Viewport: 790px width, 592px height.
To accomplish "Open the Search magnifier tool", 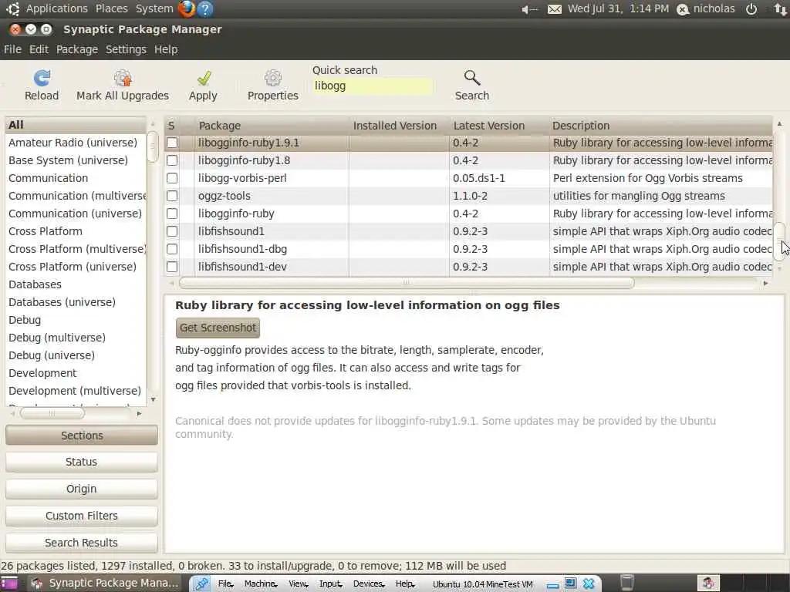I will click(x=471, y=78).
